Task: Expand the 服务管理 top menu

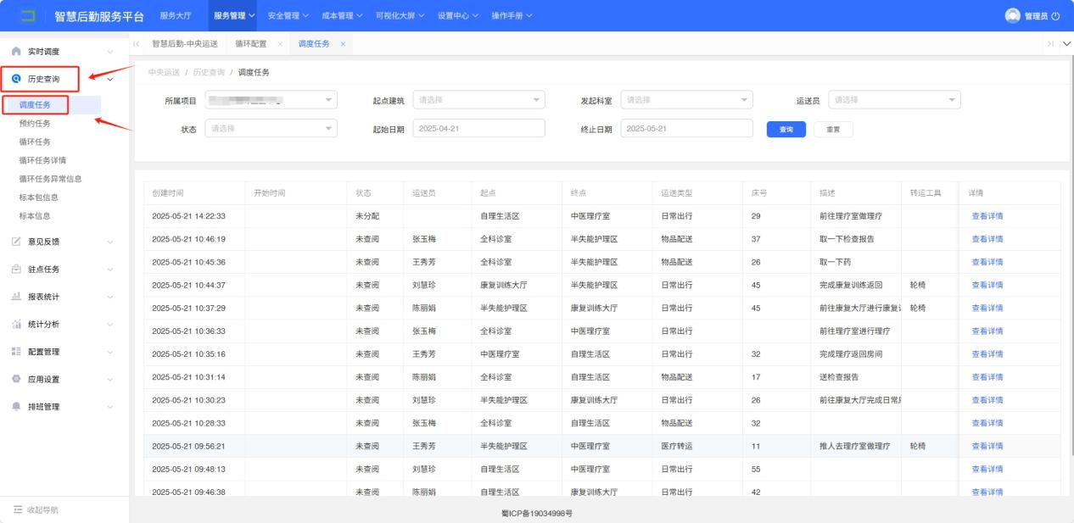Action: 235,15
